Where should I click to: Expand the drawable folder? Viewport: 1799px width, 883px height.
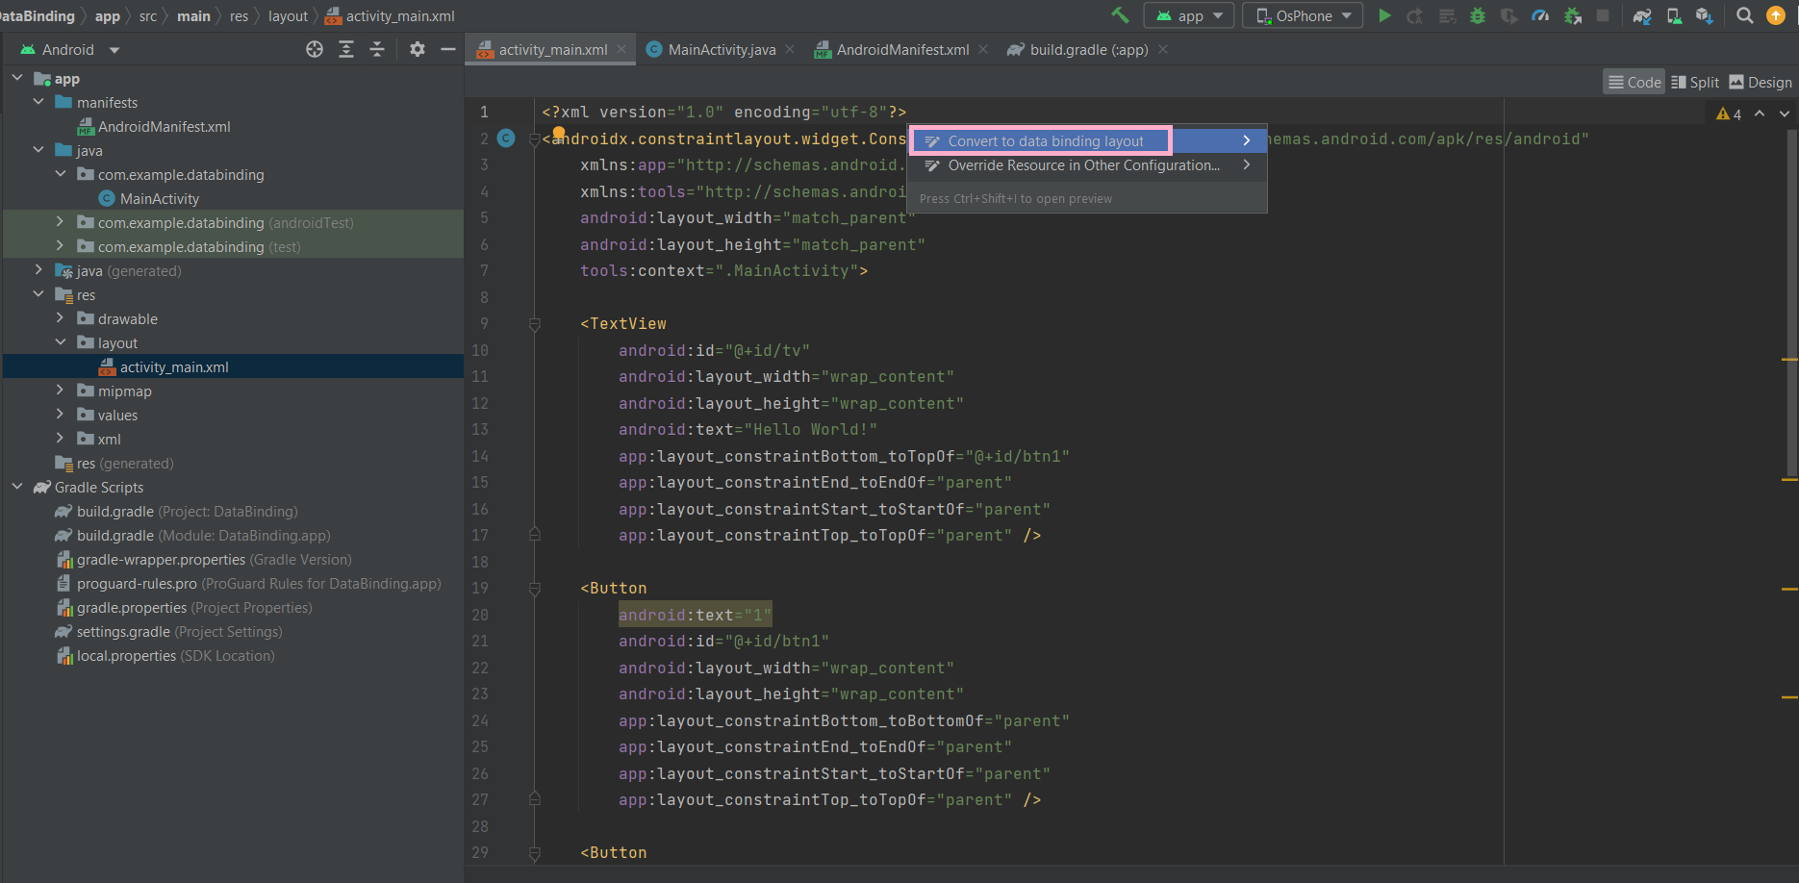[60, 318]
